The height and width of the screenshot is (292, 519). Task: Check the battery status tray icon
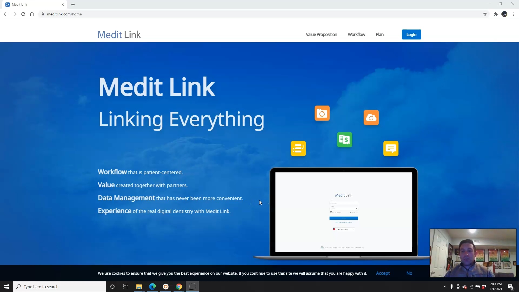(478, 287)
